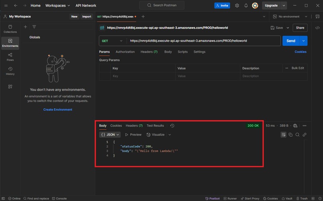Click the Create Environment link
The image size is (323, 201).
58,110
